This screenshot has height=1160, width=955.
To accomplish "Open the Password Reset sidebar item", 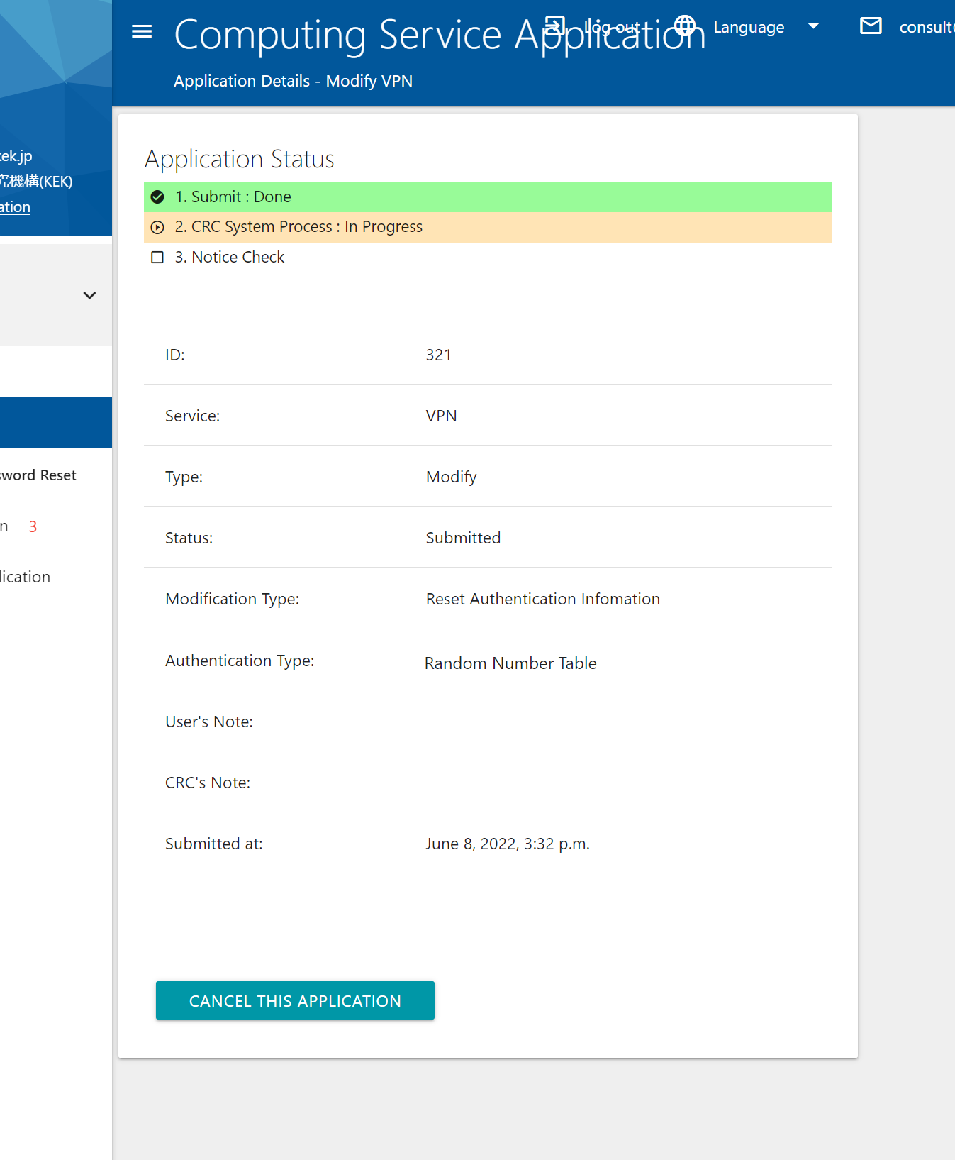I will [x=38, y=475].
